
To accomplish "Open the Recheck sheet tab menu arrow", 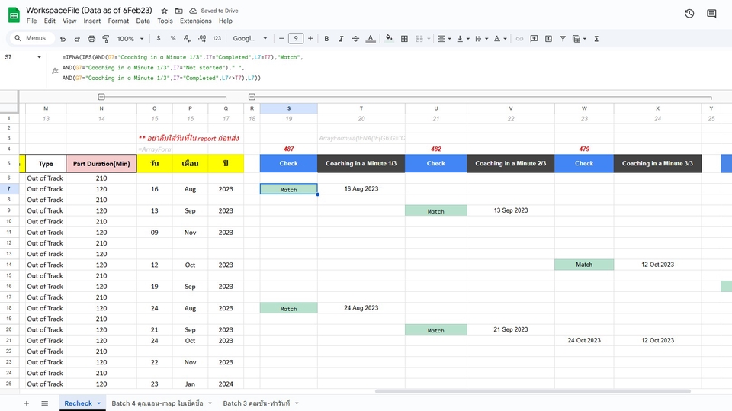I will pos(99,403).
